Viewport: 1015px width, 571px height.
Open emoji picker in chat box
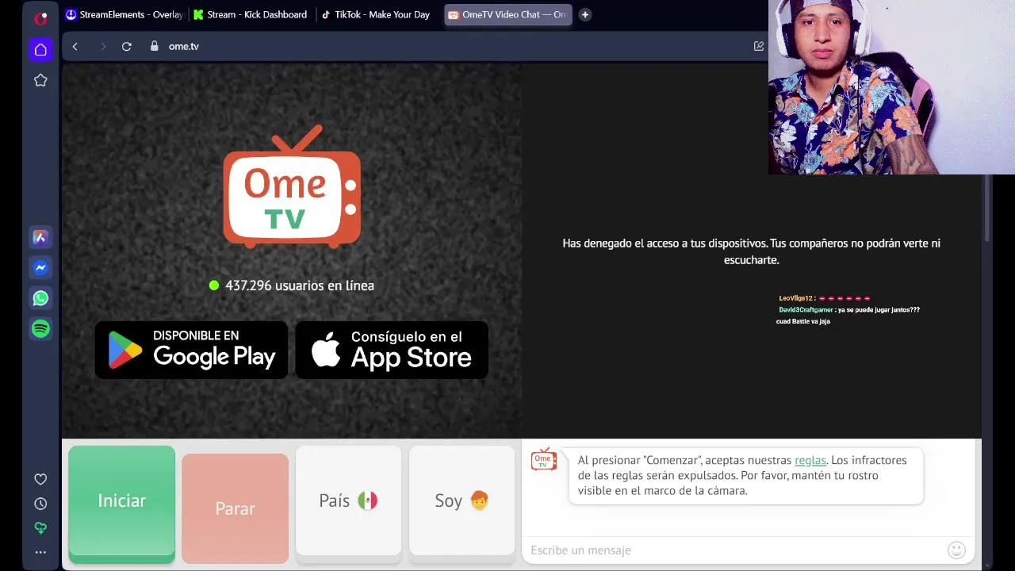[956, 550]
